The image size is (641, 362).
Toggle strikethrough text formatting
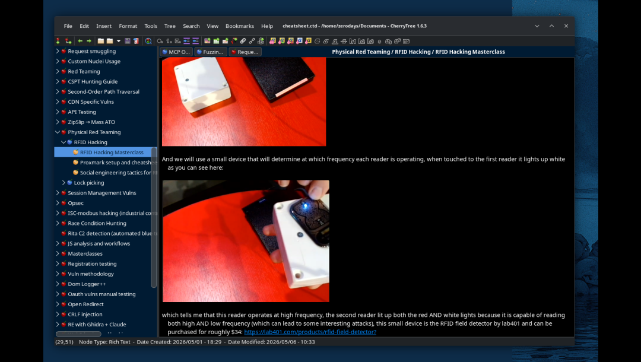344,41
